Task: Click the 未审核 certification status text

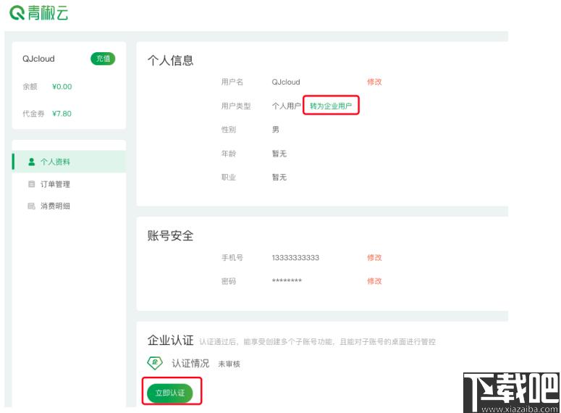Action: tap(229, 364)
